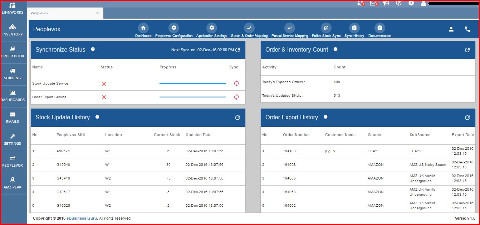Close the Peoplevox tab

coord(97,13)
